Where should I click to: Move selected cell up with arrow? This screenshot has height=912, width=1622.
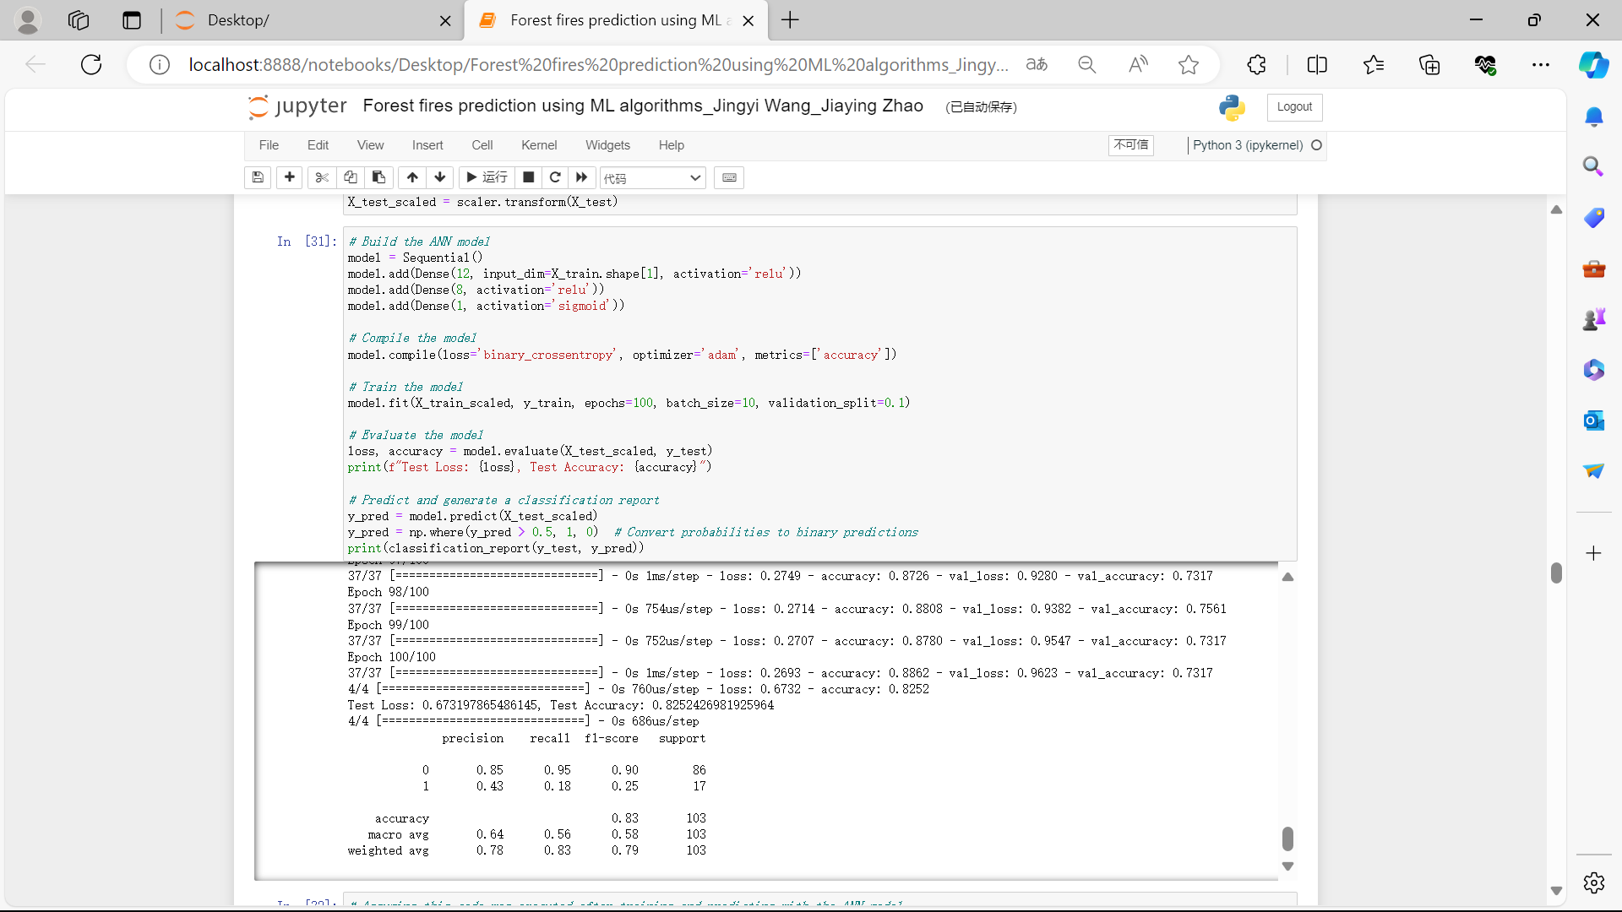pyautogui.click(x=412, y=177)
